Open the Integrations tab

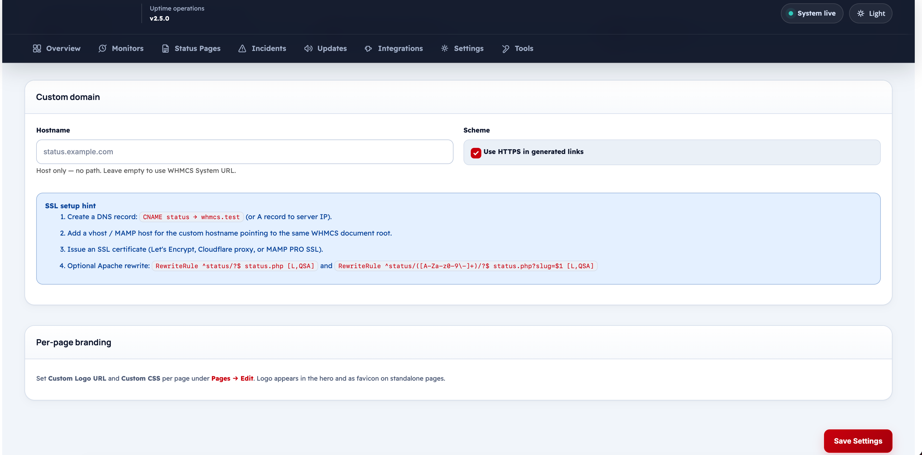394,48
